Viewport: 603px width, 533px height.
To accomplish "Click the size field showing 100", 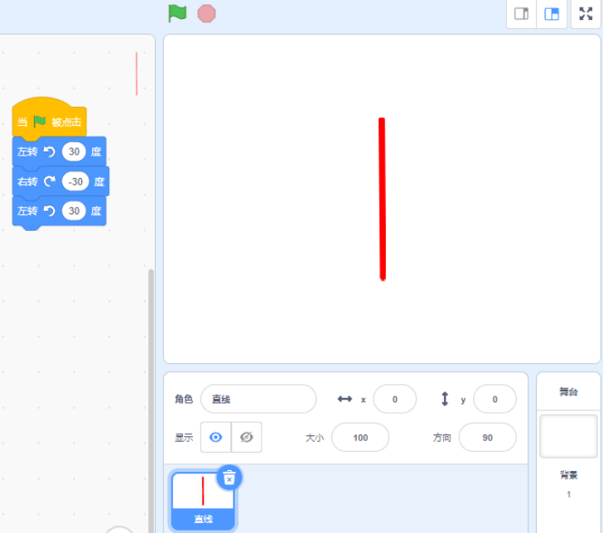I will click(x=360, y=437).
